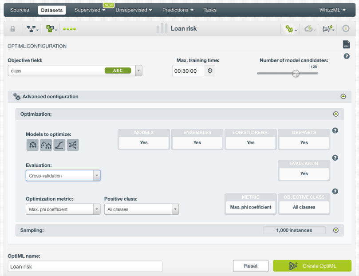Viewport: 359px width, 276px height.
Task: Click the lock privacy icon
Action: (13, 29)
